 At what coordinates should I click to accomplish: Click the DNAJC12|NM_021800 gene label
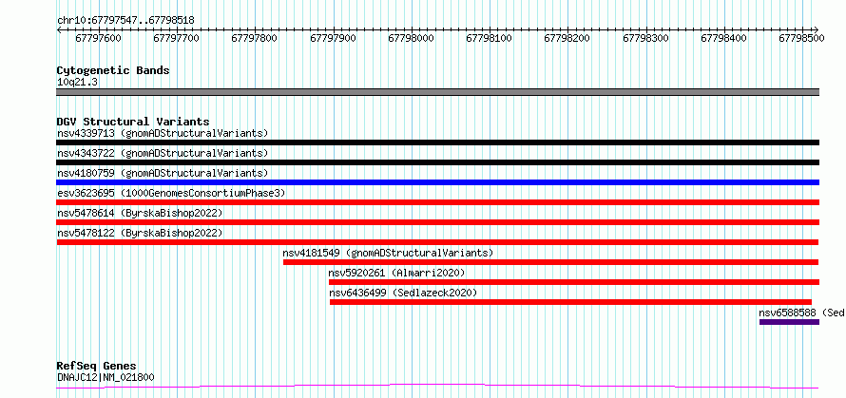pyautogui.click(x=106, y=377)
